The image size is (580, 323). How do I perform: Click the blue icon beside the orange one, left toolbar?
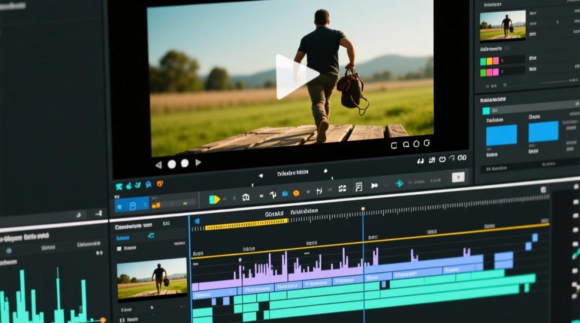[148, 185]
